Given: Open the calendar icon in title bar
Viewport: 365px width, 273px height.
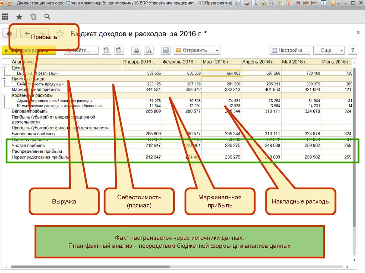Looking at the screenshot, I should point(289,3).
